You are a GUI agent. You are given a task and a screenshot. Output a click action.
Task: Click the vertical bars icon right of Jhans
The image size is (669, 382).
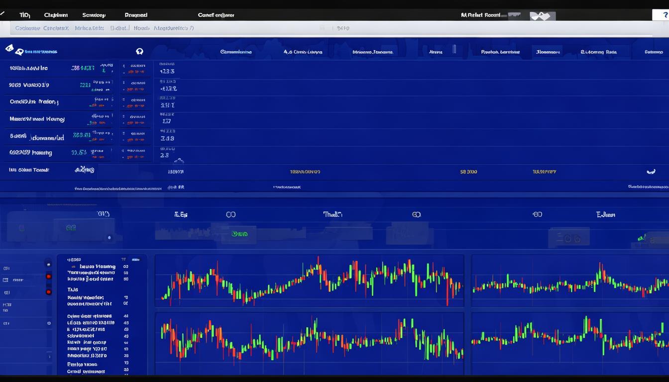(454, 49)
